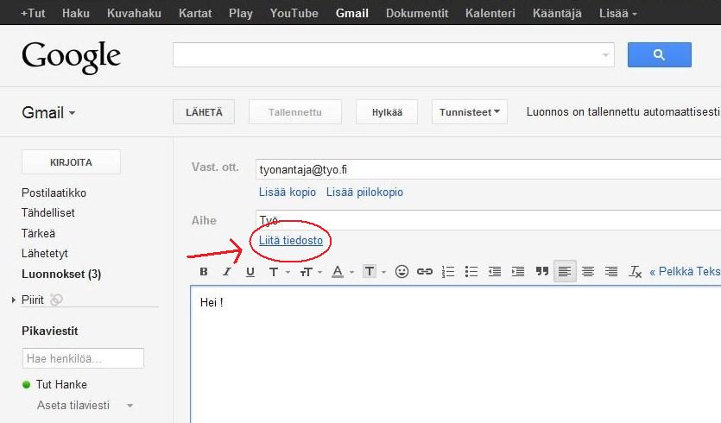
Task: Discard draft with Hylkää
Action: [387, 112]
